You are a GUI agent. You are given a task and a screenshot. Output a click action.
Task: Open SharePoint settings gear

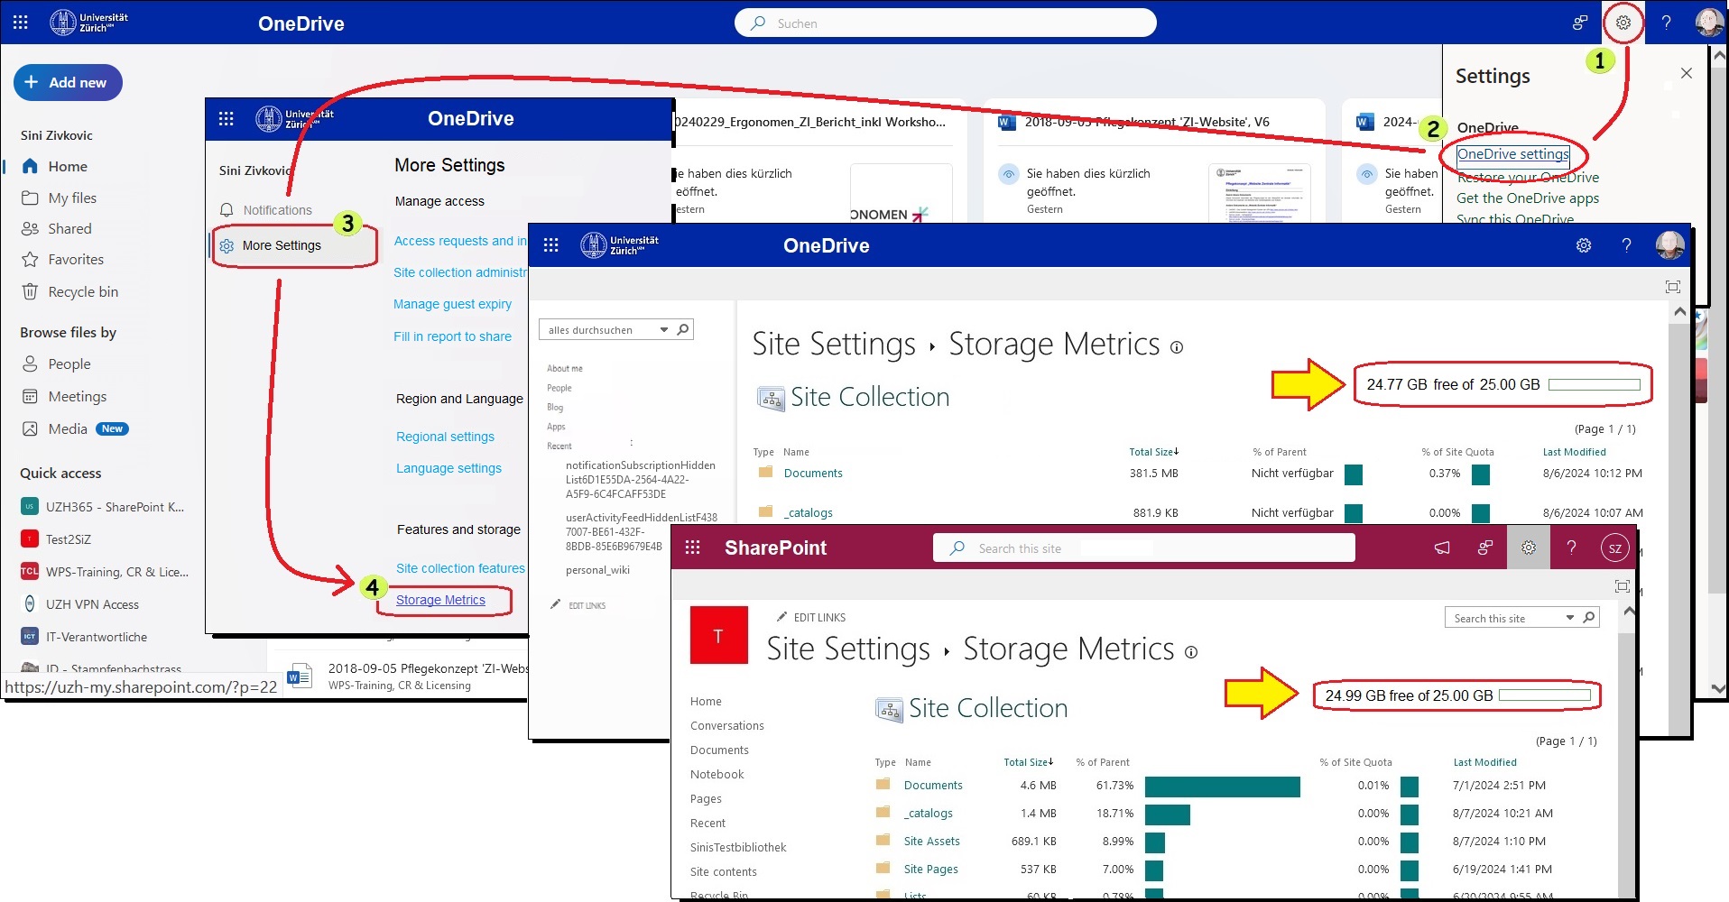tap(1528, 548)
